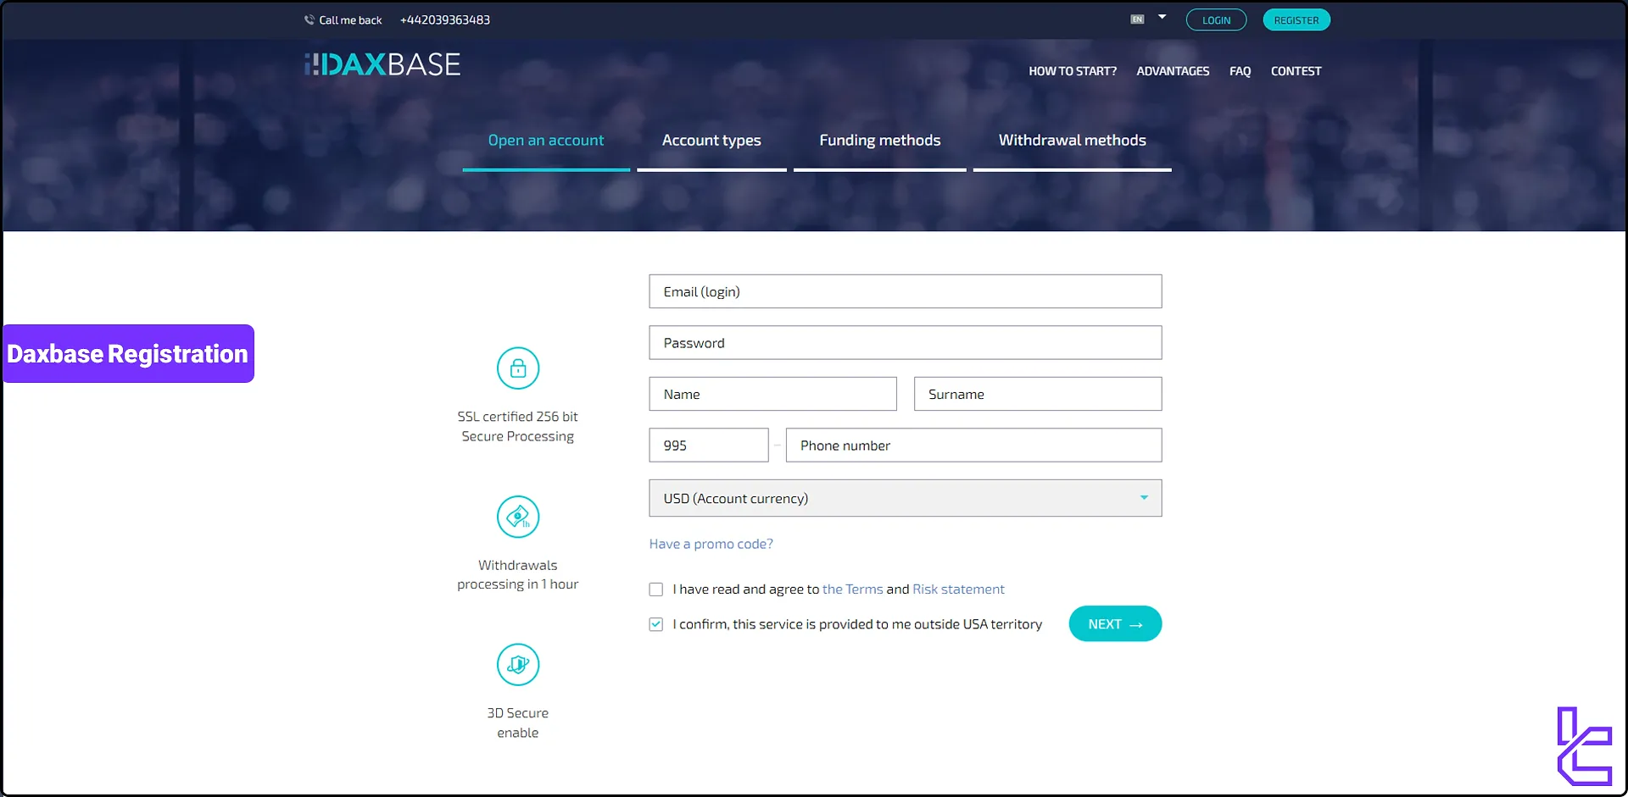Viewport: 1628px width, 797px height.
Task: Focus the Password field
Action: click(906, 343)
